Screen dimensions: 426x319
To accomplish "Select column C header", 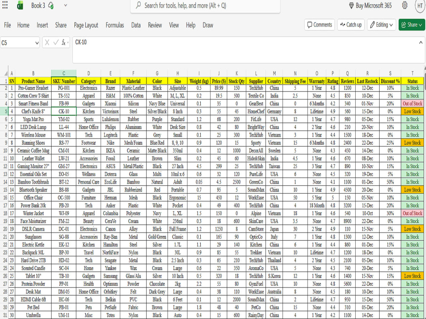I will pyautogui.click(x=63, y=73).
